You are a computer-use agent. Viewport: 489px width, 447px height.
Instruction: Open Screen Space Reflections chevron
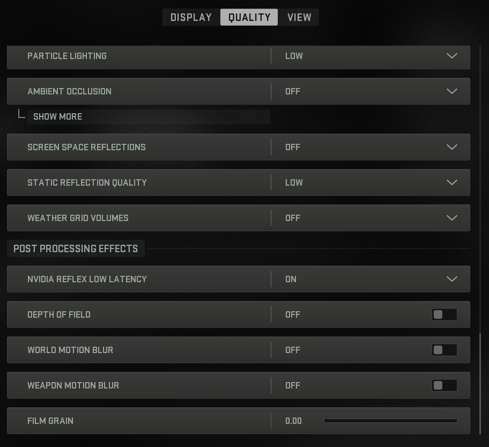(x=451, y=147)
